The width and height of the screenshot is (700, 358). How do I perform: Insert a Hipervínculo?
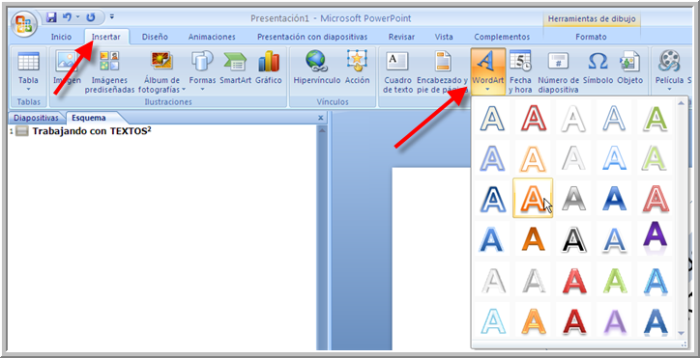tap(317, 68)
